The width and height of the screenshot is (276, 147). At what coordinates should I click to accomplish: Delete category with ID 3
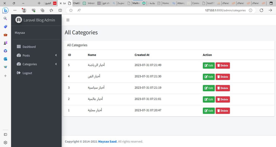click(223, 88)
